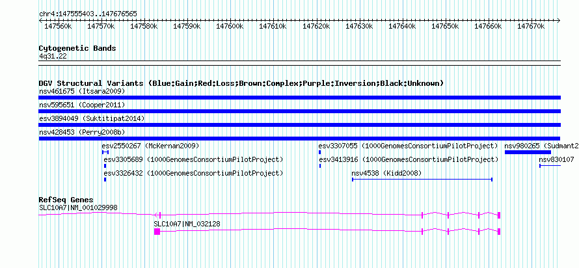Select the nsv595651 (Cooper2011) variant label
Viewport: 579px width, 268px height.
click(82, 105)
